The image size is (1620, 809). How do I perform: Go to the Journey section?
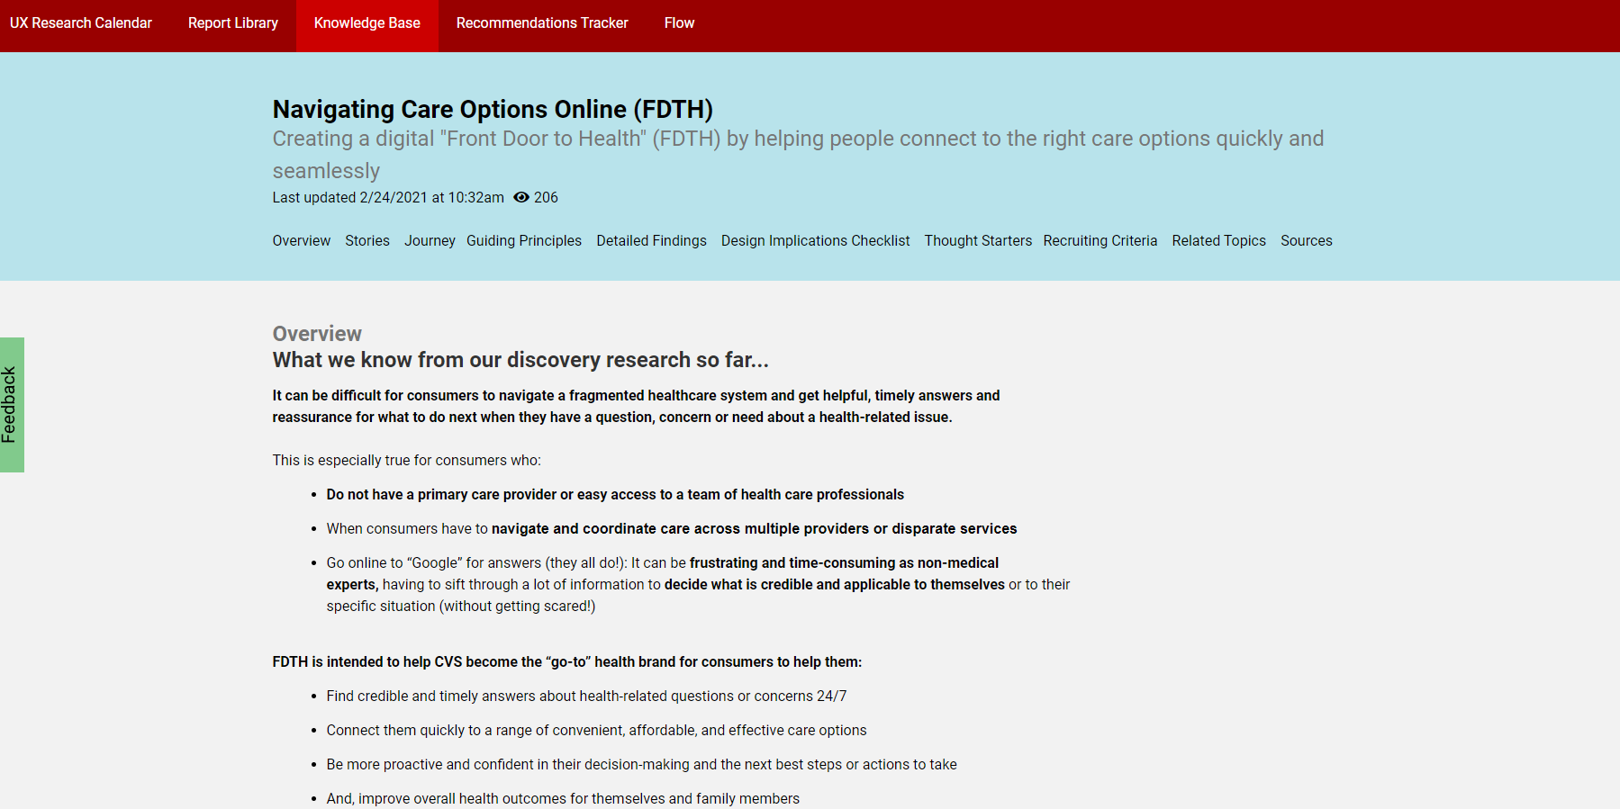[430, 241]
